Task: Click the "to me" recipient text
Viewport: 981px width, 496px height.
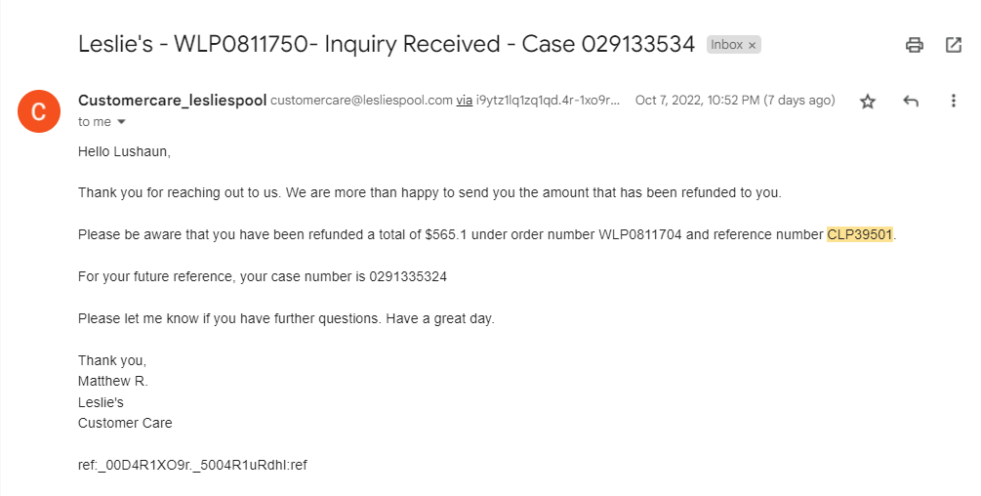Action: [x=95, y=122]
